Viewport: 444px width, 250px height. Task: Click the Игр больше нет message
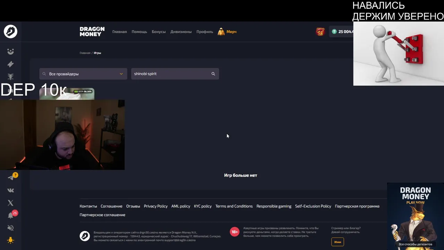(x=240, y=175)
